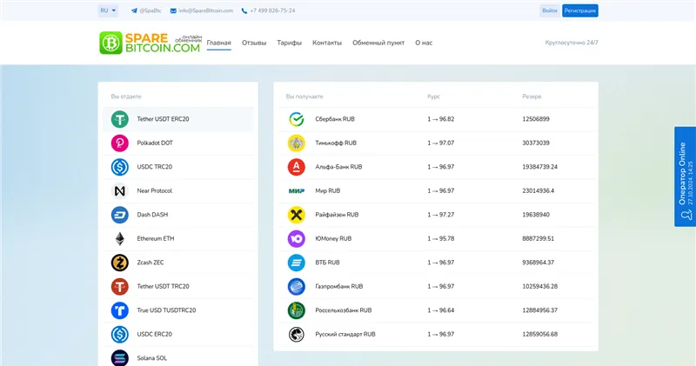Select Тинькофф RUB row text
Viewport: 696px width, 366px height.
click(336, 143)
